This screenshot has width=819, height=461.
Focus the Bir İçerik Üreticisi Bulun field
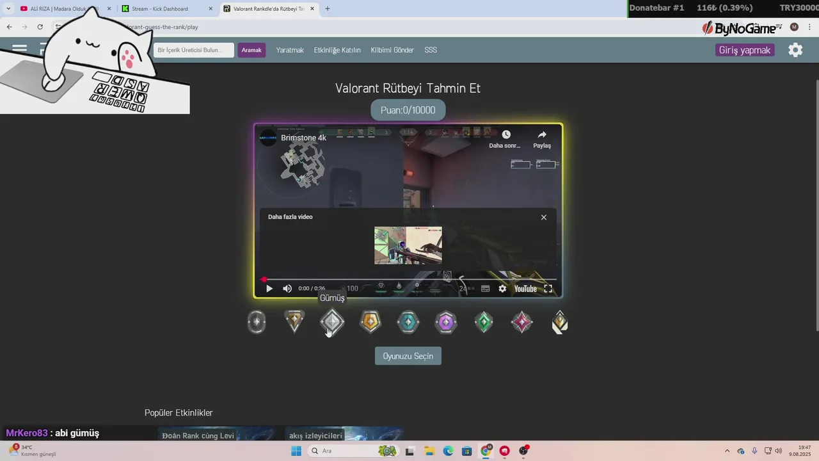194,50
